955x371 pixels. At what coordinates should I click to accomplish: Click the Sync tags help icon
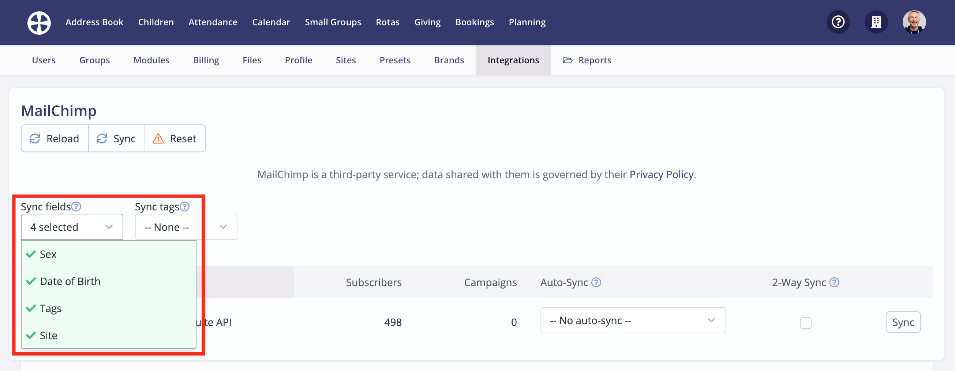[x=185, y=206]
